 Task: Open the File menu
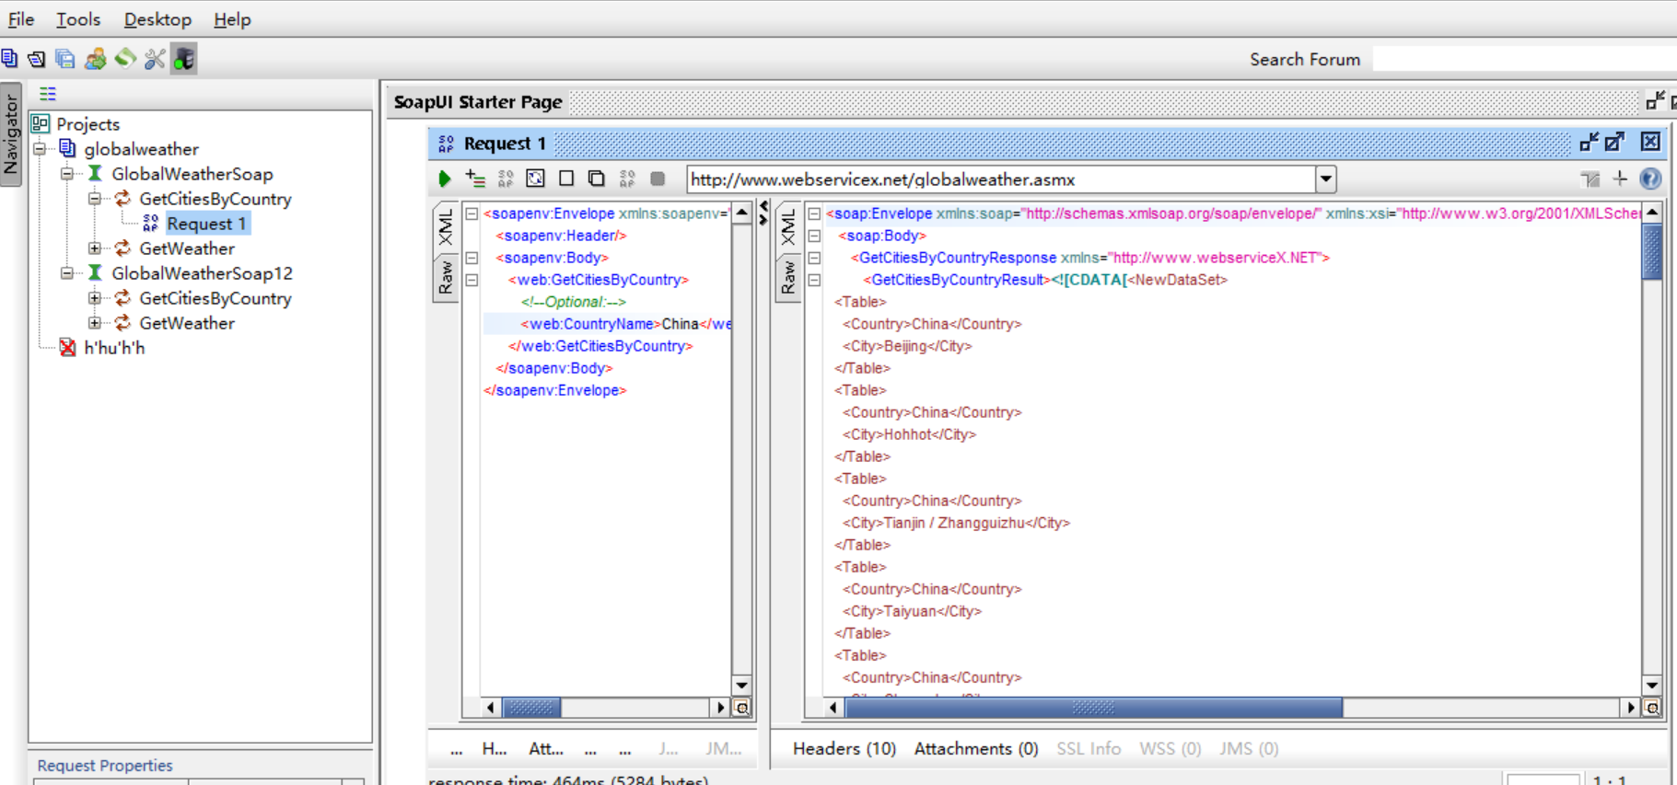point(20,19)
